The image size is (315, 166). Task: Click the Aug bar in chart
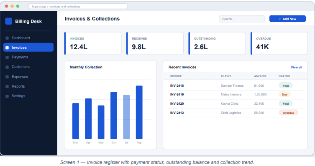tap(139, 112)
